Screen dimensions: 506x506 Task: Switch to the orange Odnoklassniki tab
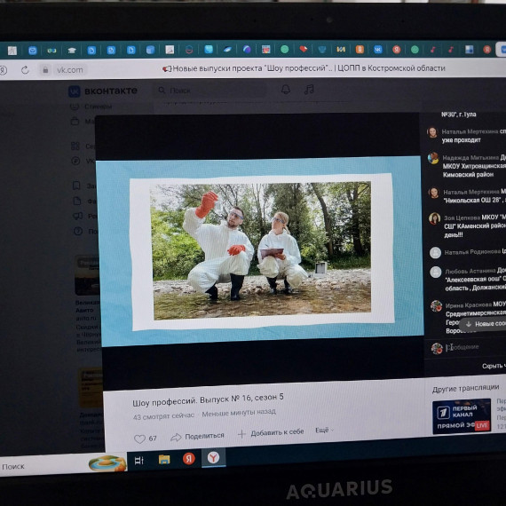pos(360,50)
